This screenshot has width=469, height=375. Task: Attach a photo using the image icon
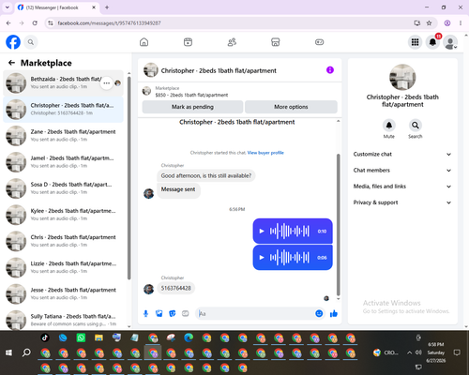159,313
